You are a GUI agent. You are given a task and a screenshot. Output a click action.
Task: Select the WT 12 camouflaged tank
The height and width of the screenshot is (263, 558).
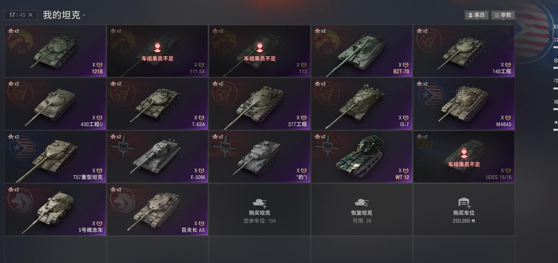(x=362, y=157)
